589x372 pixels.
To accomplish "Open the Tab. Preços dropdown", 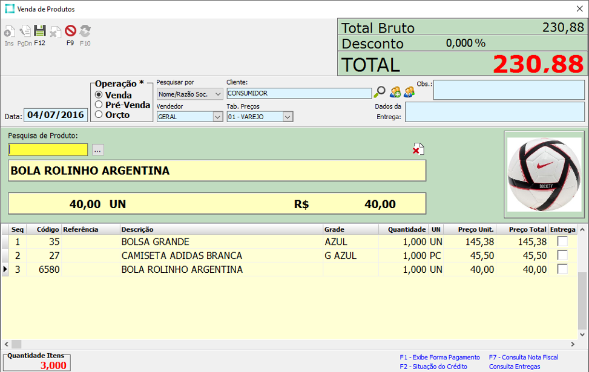I will [x=288, y=117].
